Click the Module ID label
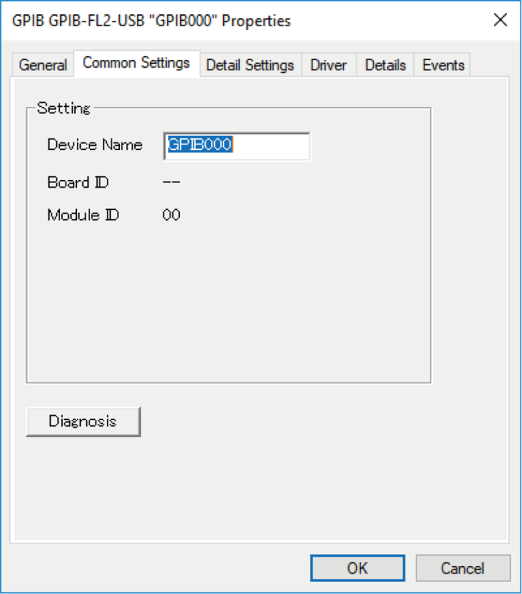 [x=83, y=216]
